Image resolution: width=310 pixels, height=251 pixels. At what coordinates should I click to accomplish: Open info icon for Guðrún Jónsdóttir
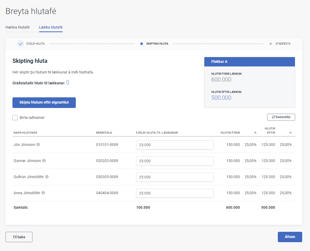[x=47, y=177]
